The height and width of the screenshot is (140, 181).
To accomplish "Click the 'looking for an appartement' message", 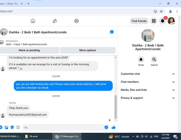I will click(x=38, y=58).
